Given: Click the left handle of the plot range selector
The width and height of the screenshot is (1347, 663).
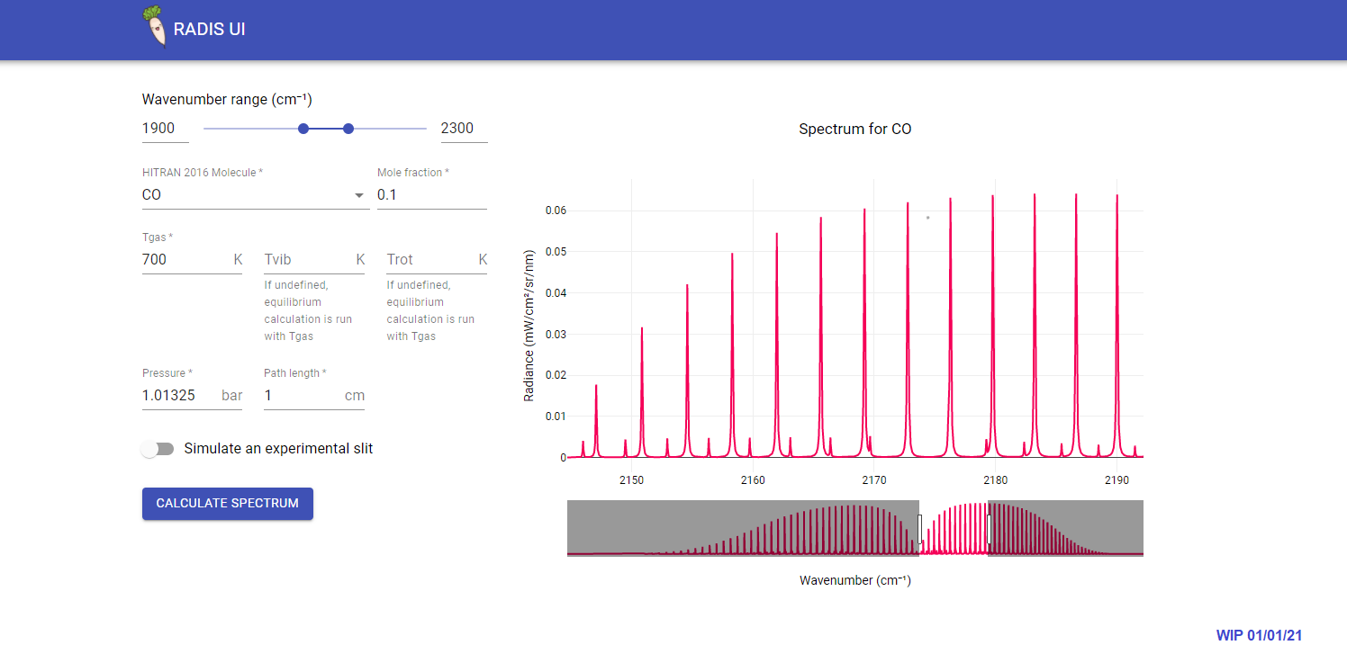Looking at the screenshot, I should coord(919,529).
